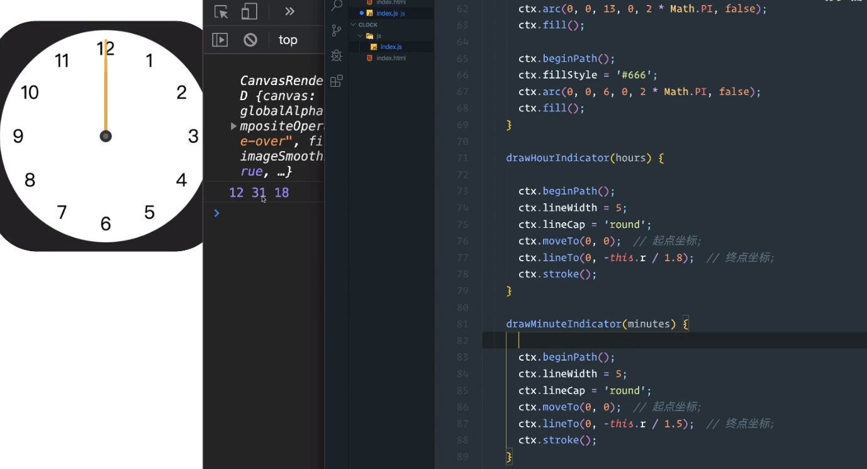Image resolution: width=867 pixels, height=469 pixels.
Task: Click the clock face number 6
Action: pyautogui.click(x=106, y=223)
